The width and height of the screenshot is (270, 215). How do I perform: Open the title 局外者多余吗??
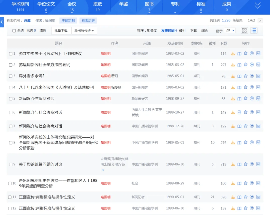pyautogui.click(x=32, y=76)
